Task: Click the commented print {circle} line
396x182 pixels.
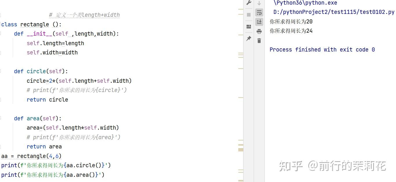Action: (77, 90)
